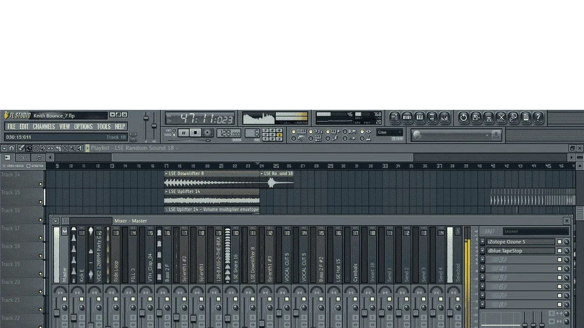The width and height of the screenshot is (584, 328).
Task: Click the record button
Action: tap(207, 132)
